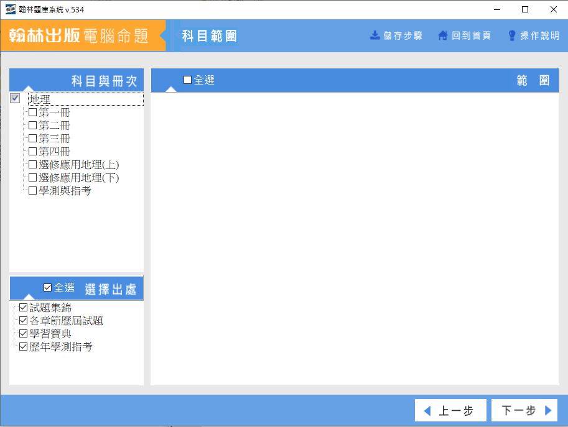Screen dimensions: 568x427
Task: Uncheck the 試題集錦 source checkbox
Action: (24, 308)
